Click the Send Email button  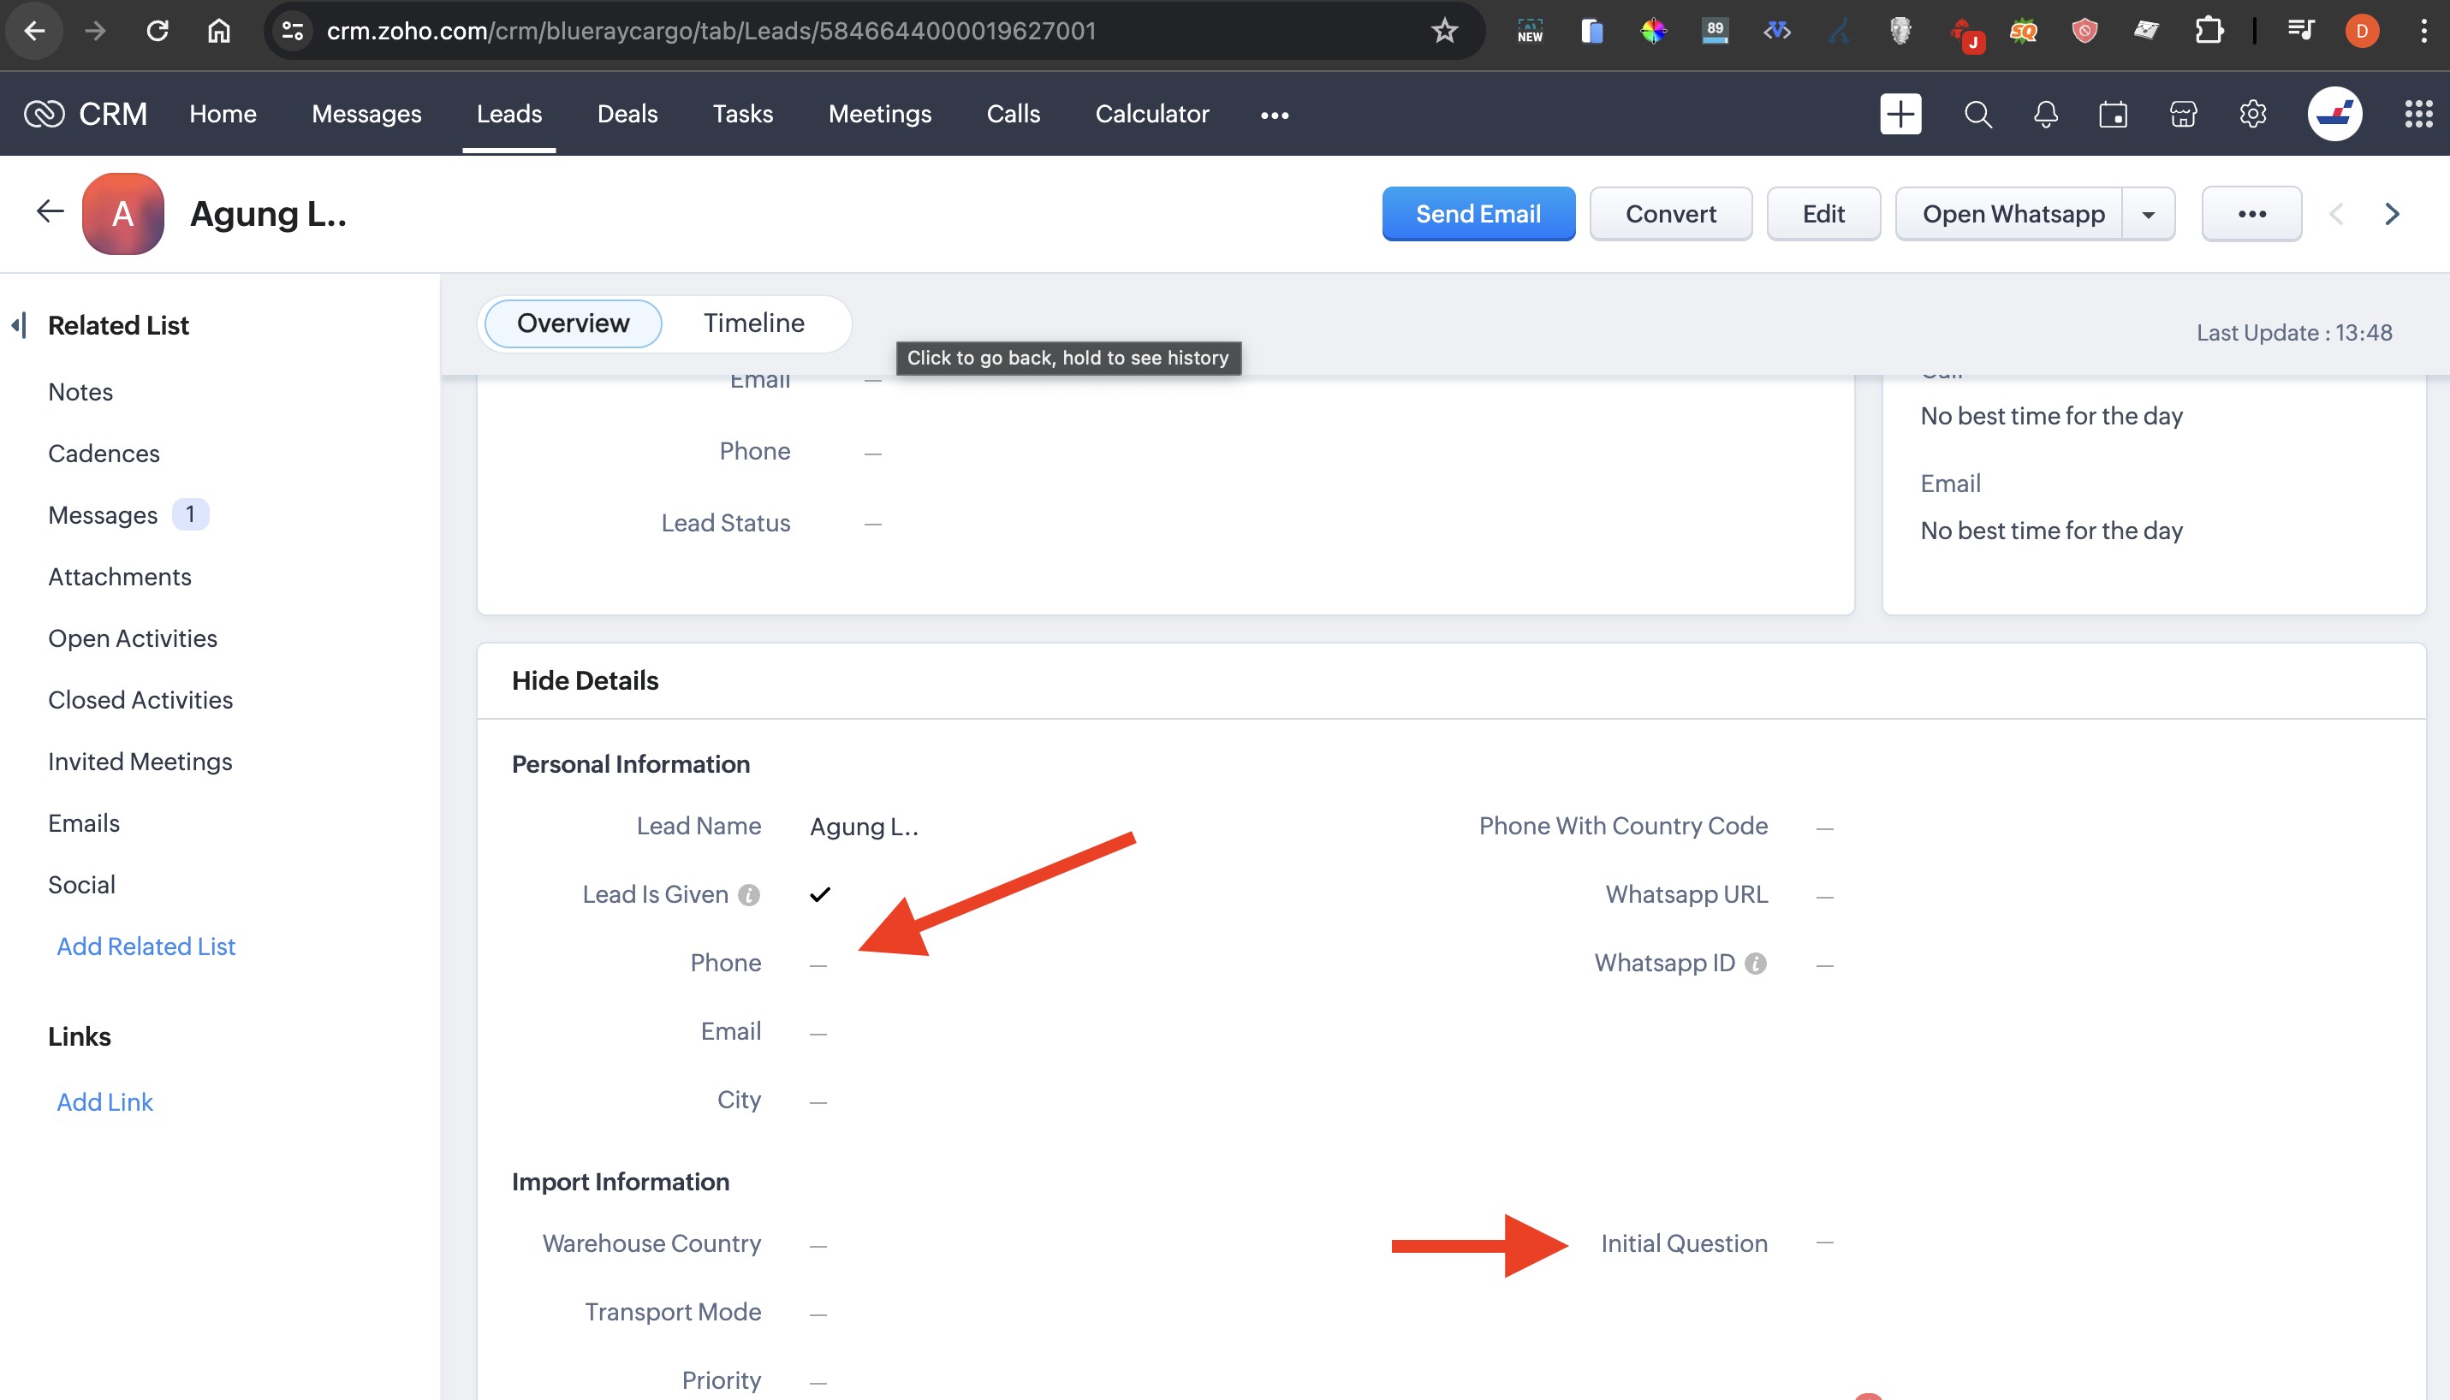click(x=1478, y=215)
